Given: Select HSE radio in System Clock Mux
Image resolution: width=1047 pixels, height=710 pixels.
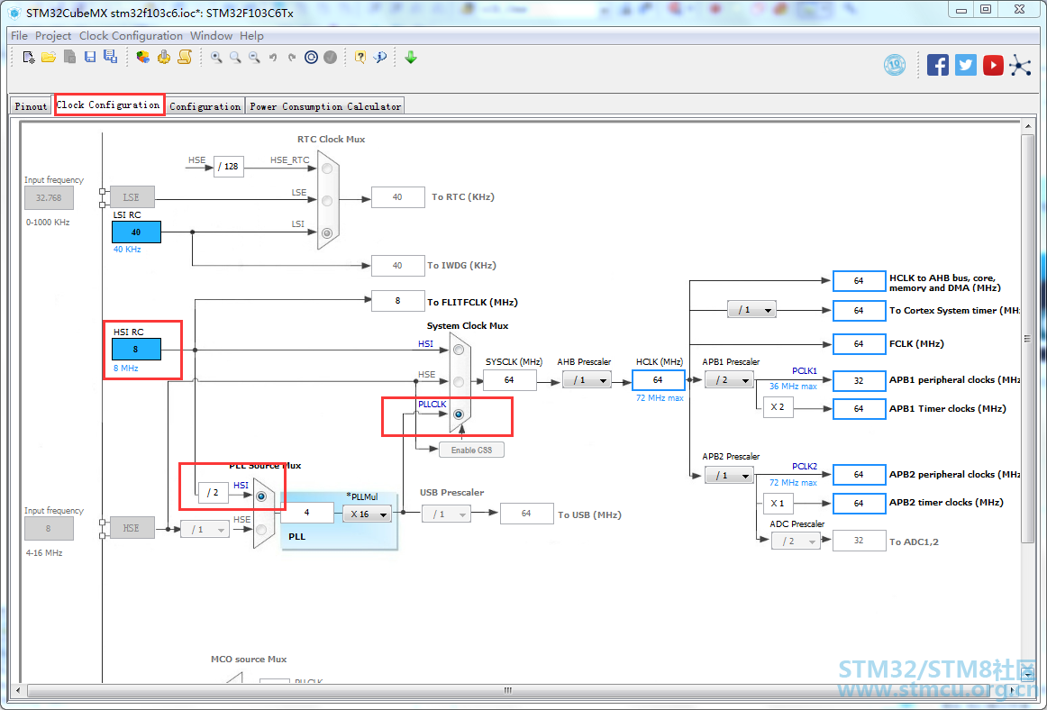Looking at the screenshot, I should point(459,382).
